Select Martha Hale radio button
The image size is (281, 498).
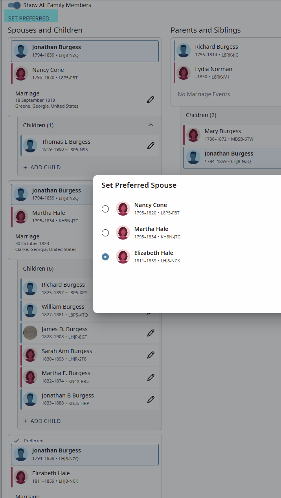(105, 233)
